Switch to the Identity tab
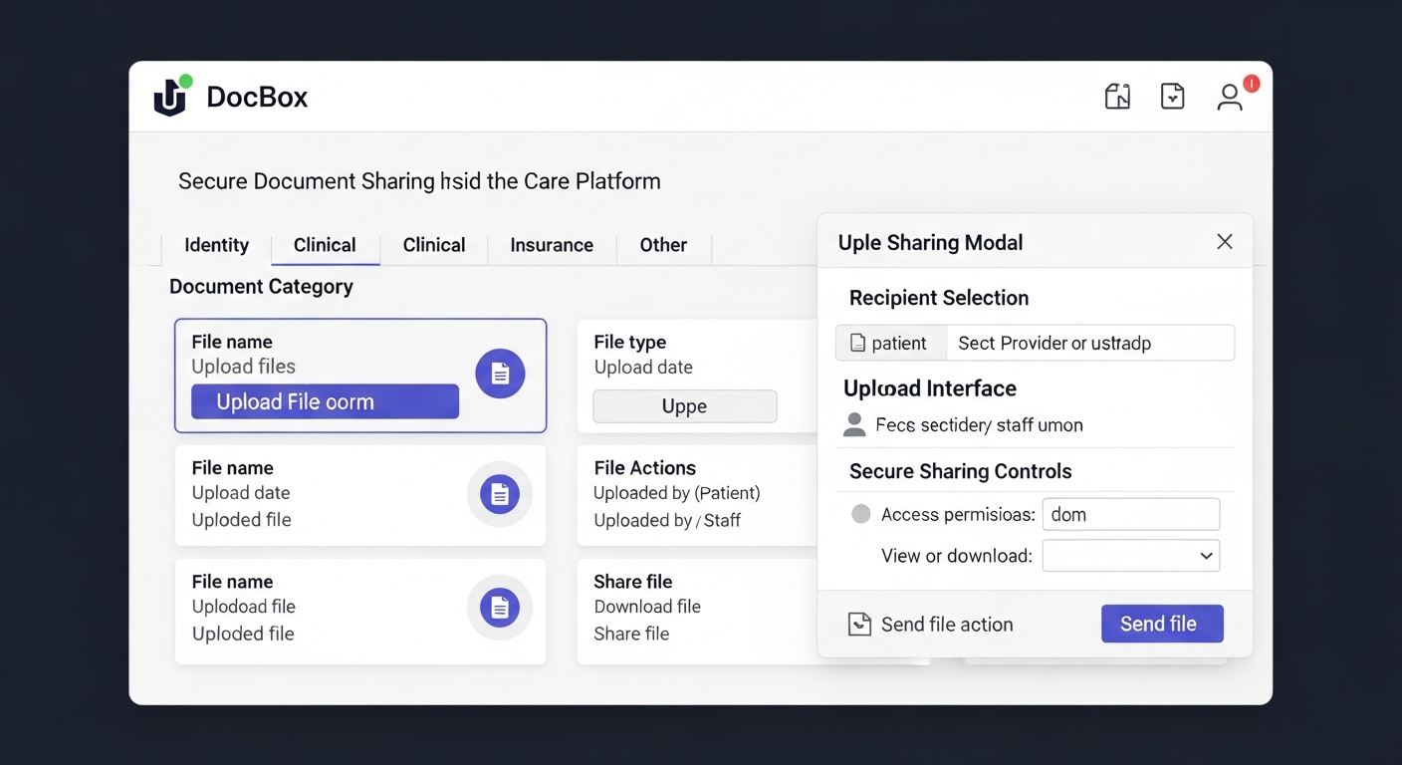Viewport: 1402px width, 765px height. click(x=216, y=245)
